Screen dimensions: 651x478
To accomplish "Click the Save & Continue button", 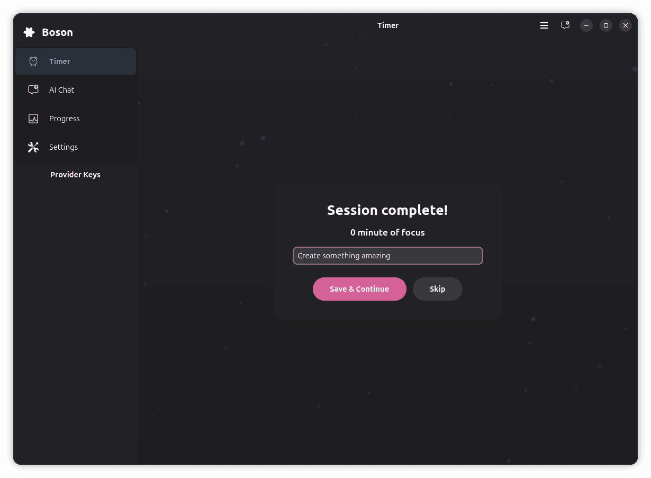I will point(359,289).
